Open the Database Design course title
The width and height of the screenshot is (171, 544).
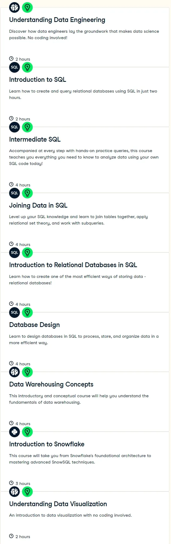coord(34,325)
